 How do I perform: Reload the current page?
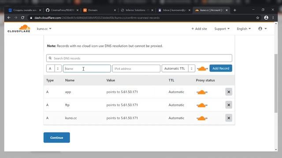[x=22, y=18]
